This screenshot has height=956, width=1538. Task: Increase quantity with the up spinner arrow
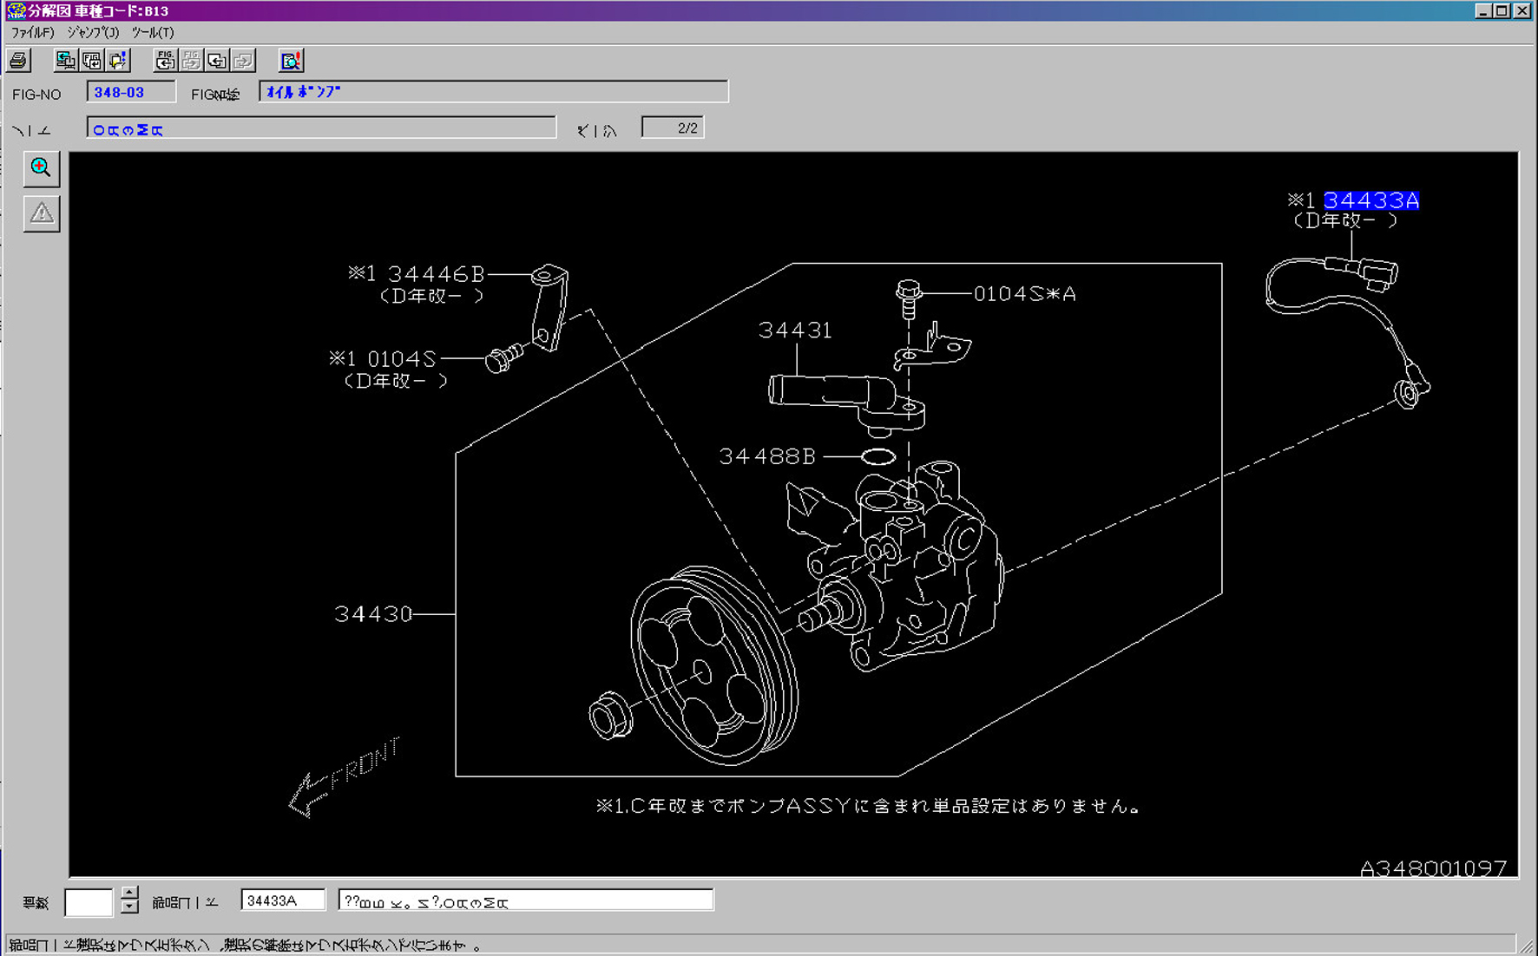(129, 893)
